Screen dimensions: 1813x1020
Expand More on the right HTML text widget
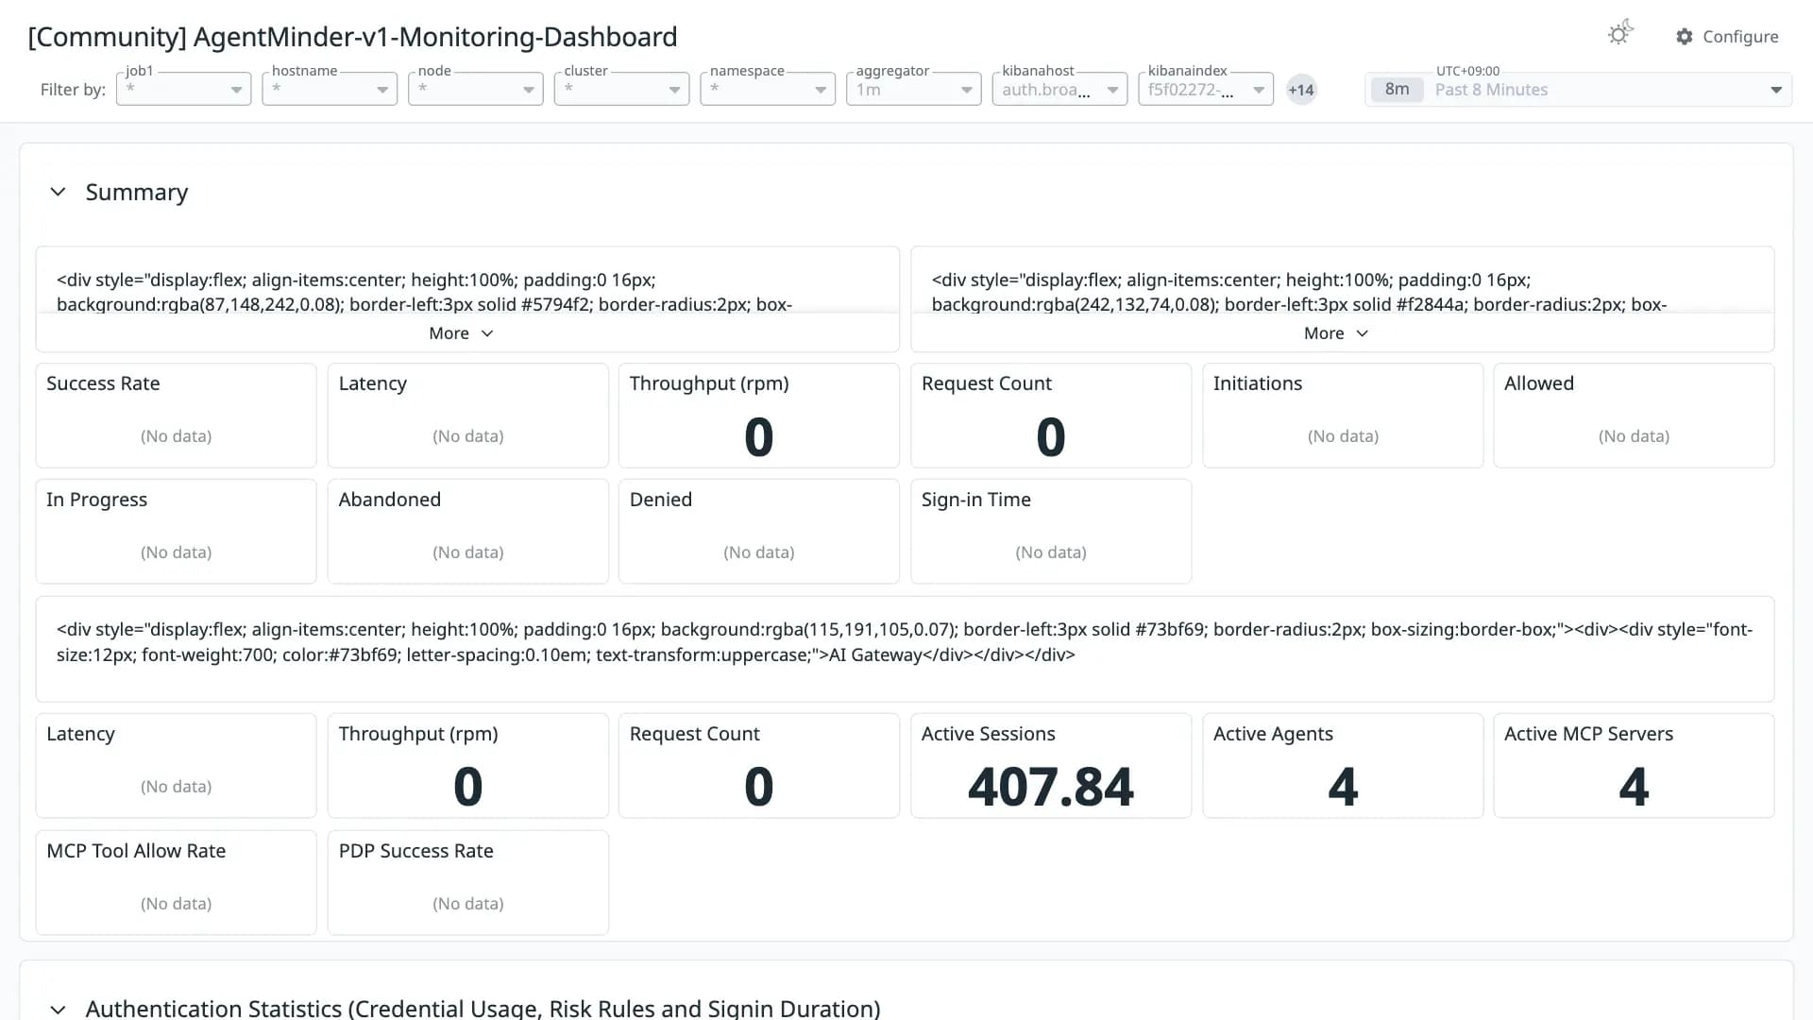pos(1336,333)
